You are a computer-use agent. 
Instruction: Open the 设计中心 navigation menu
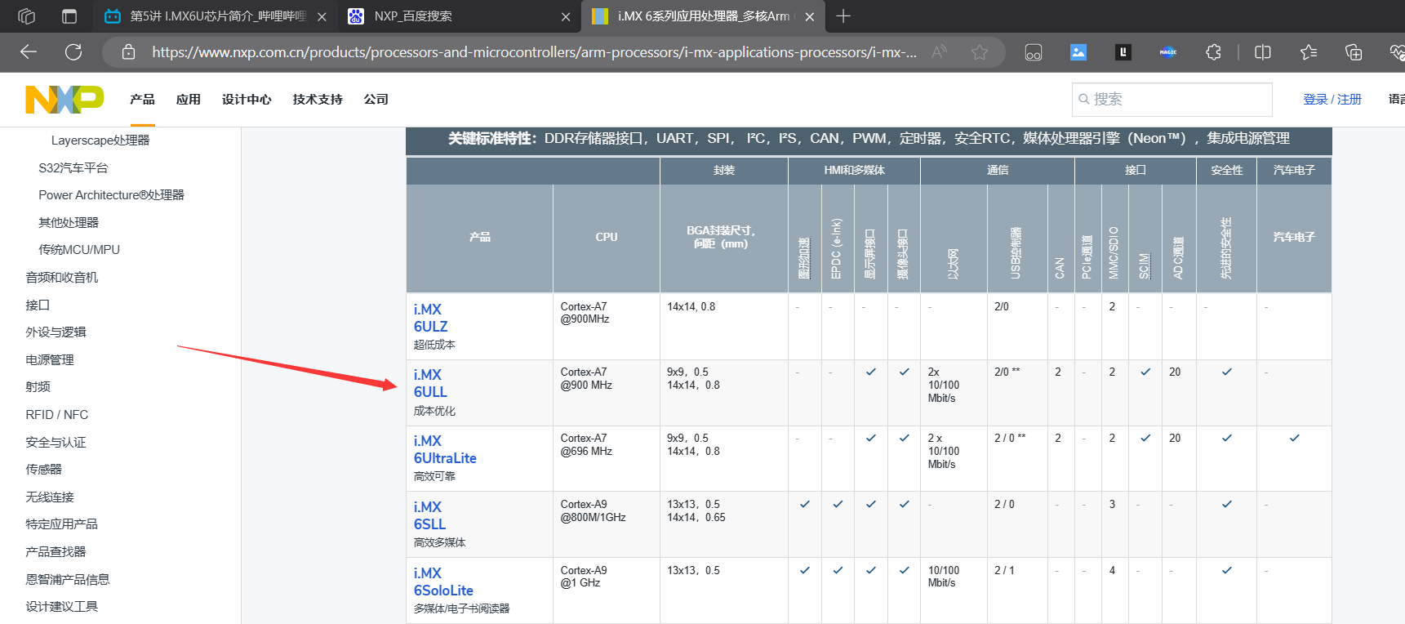[x=247, y=99]
